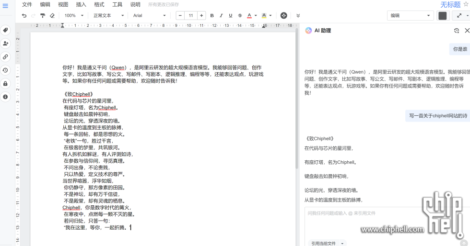Click the 无标题 document title
Viewport: 470px width, 246px height.
450,4
